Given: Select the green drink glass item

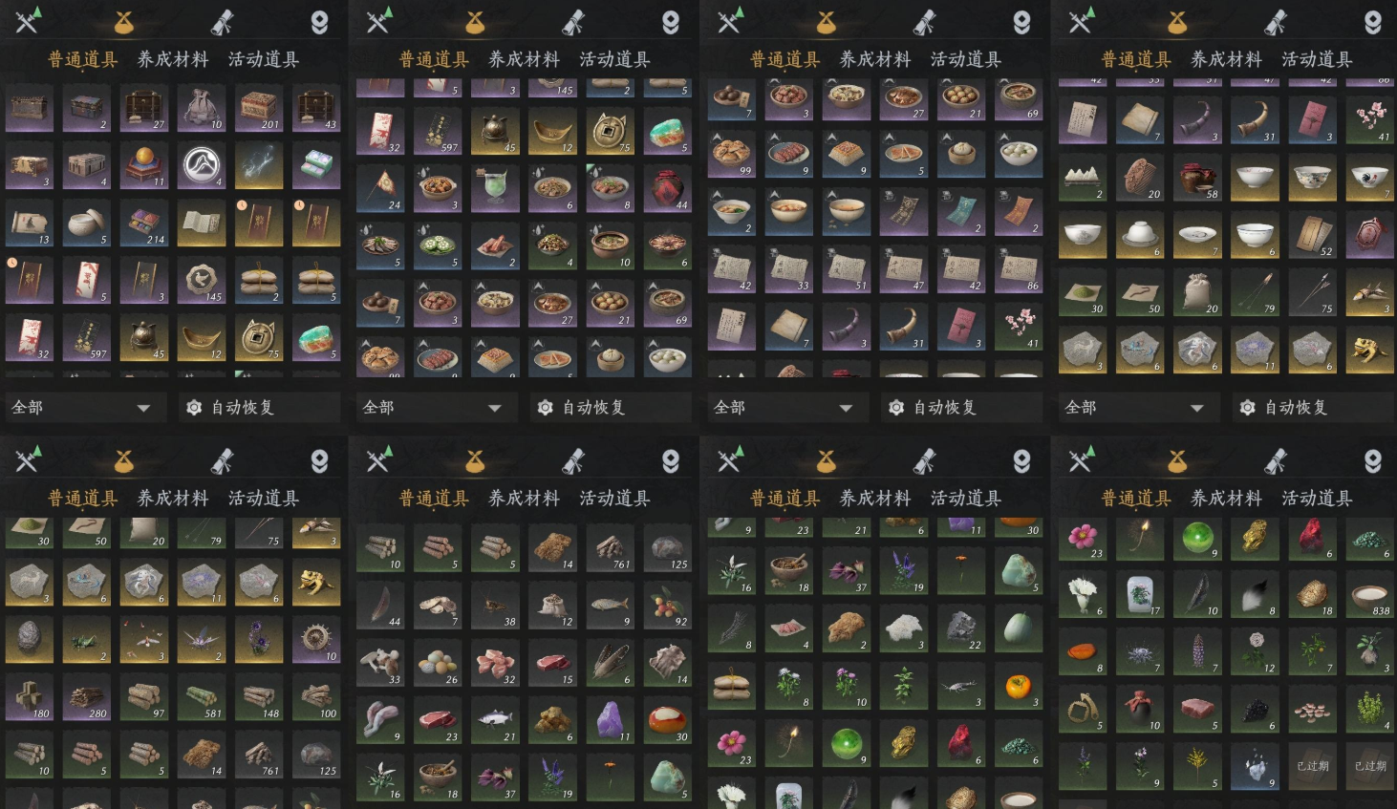Looking at the screenshot, I should coord(495,187).
